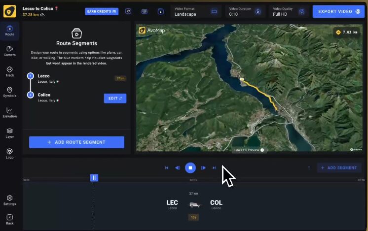Click the timeline playhead marker

pyautogui.click(x=94, y=178)
